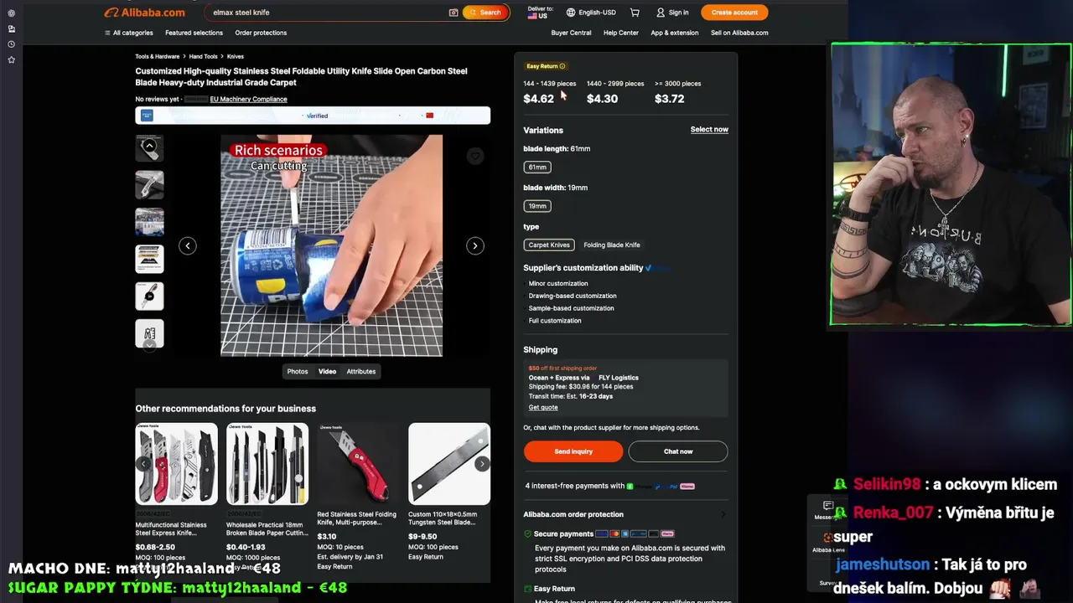Open the EU Machinery Compliance link
1073x603 pixels.
248,99
